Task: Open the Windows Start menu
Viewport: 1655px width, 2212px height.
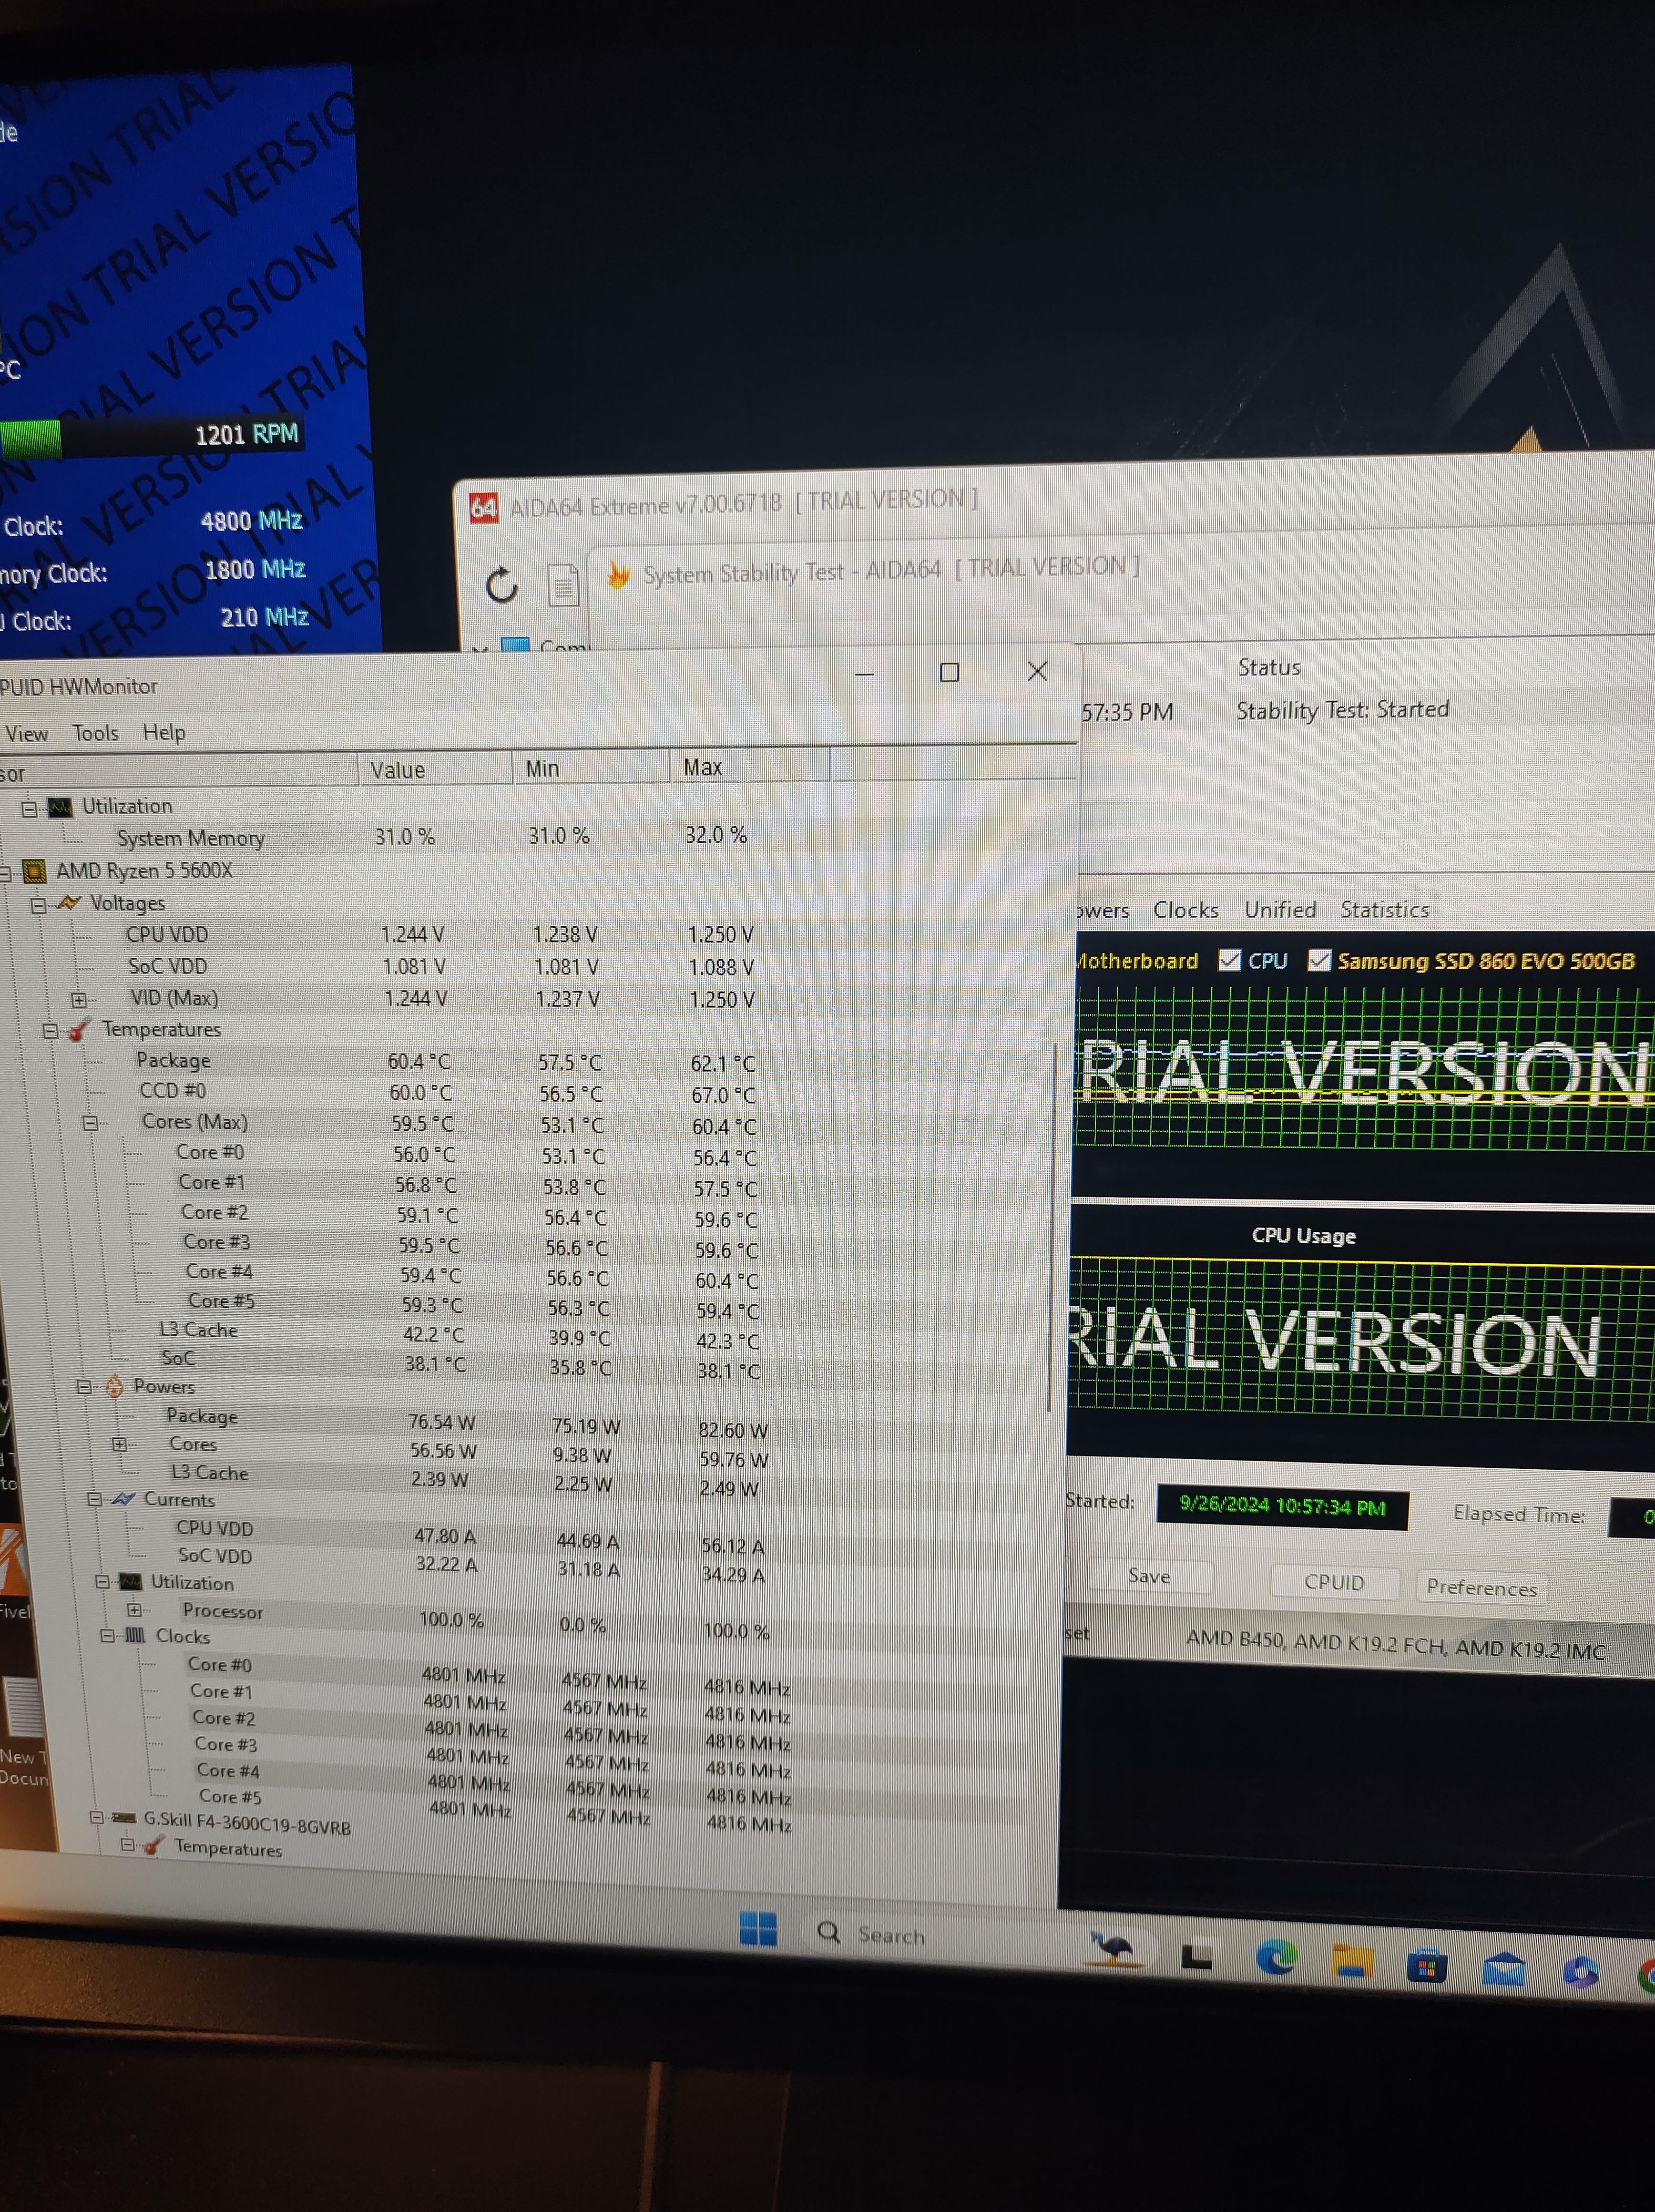Action: (758, 1928)
